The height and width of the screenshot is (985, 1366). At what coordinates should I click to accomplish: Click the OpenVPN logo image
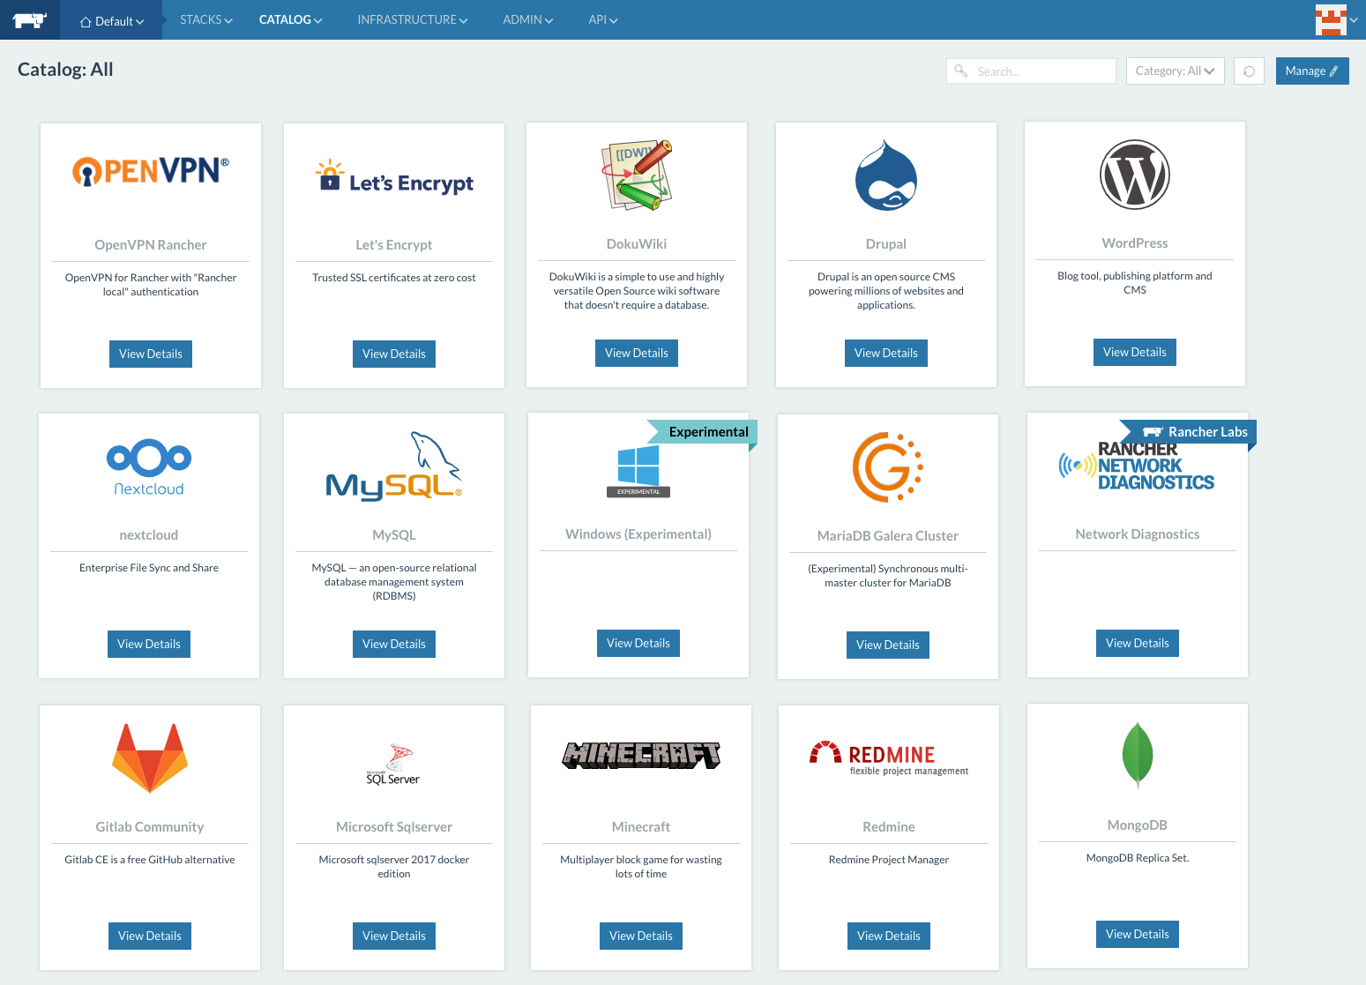point(151,170)
